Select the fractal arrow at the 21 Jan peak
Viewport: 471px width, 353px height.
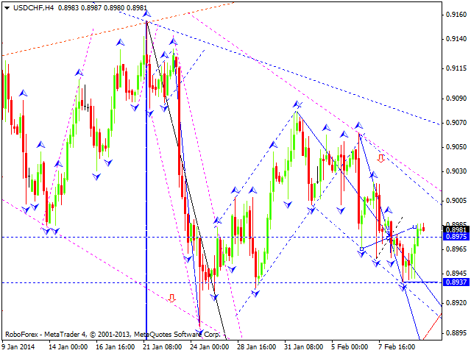click(x=146, y=14)
